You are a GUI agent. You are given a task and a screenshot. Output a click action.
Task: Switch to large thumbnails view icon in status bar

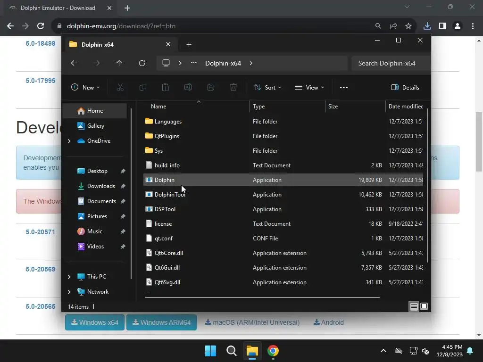tap(424, 306)
